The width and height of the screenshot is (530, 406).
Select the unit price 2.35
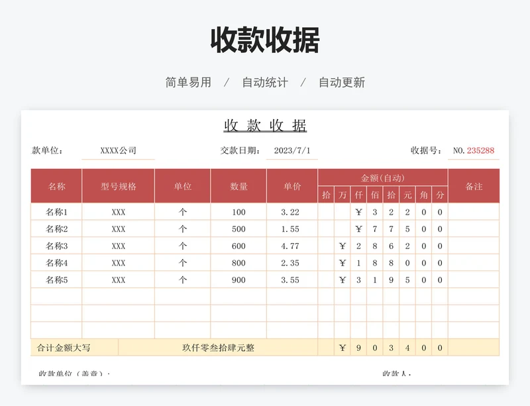point(292,263)
